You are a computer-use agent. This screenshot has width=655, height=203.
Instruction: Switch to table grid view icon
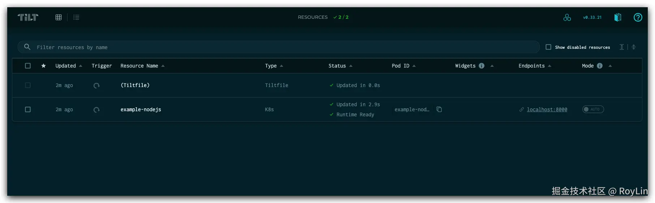point(59,17)
